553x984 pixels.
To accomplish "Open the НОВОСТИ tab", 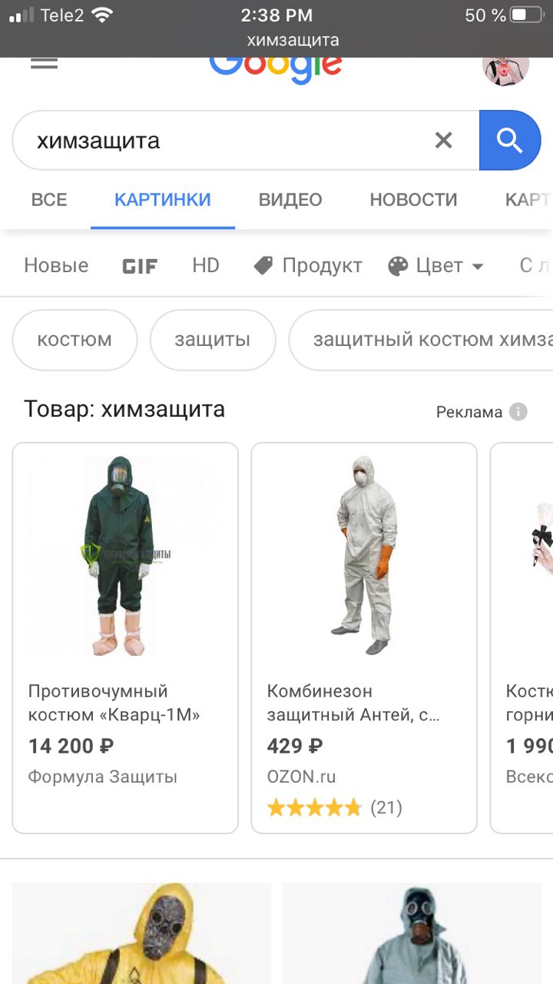I will click(413, 200).
